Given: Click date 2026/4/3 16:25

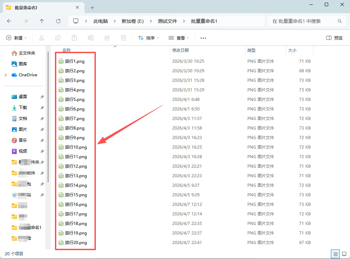Looking at the screenshot, I should (x=187, y=147).
